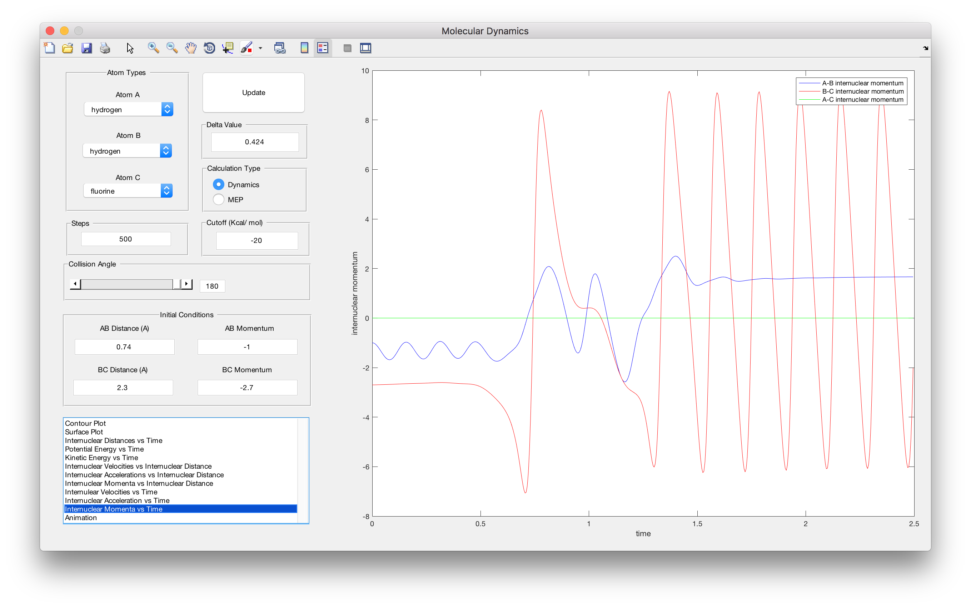Choose Potential Energy vs Time entry
The width and height of the screenshot is (971, 608).
(x=104, y=449)
